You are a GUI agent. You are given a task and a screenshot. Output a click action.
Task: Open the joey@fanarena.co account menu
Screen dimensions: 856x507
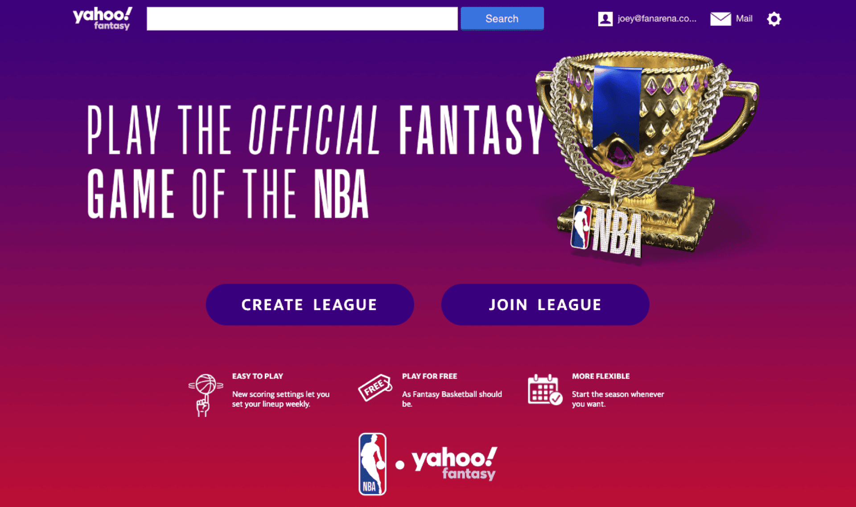click(x=657, y=19)
